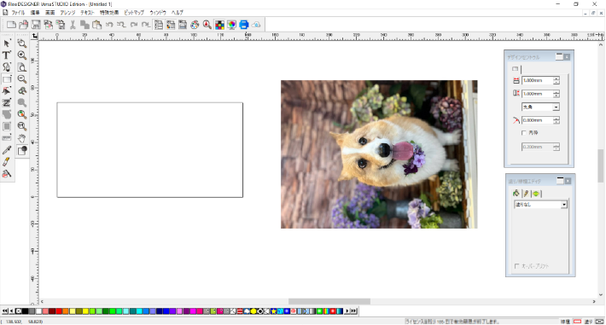
Task: Pick the cyan color swatch
Action: [x=139, y=310]
